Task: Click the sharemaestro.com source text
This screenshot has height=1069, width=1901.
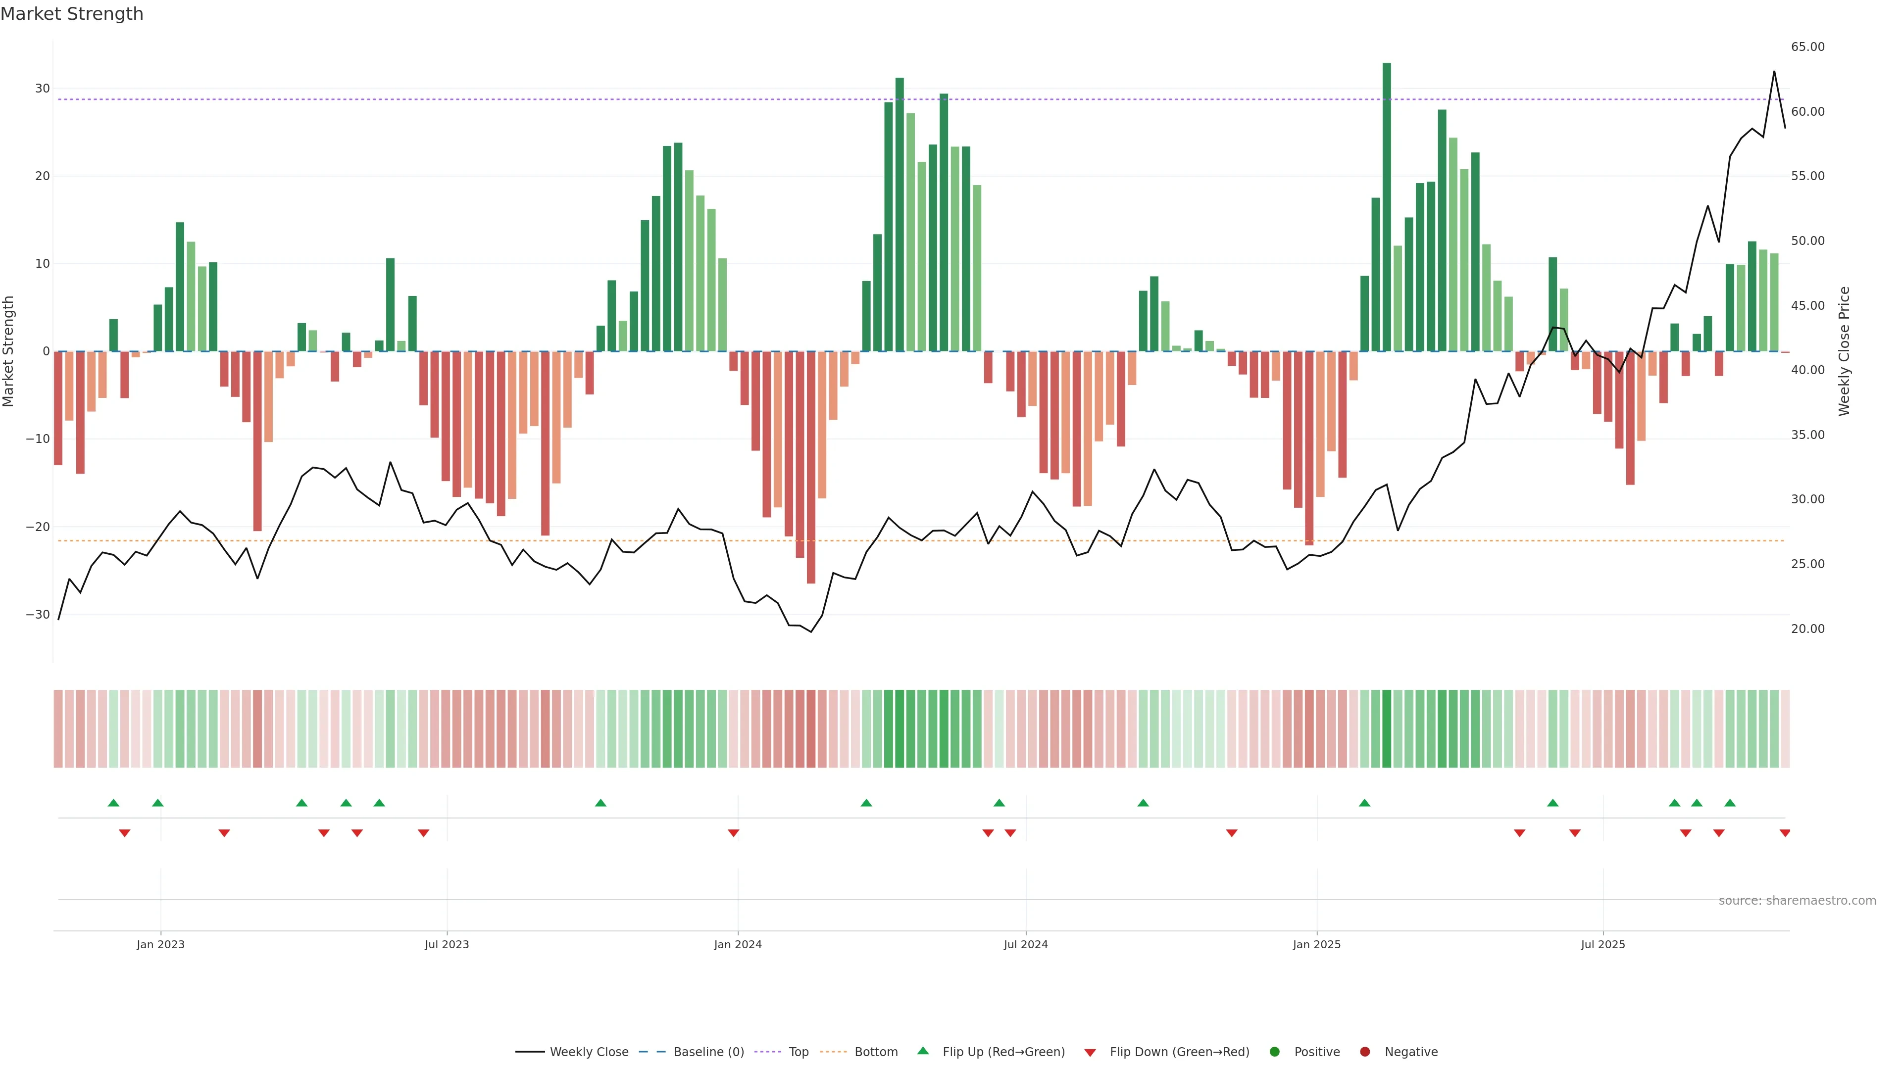Action: pyautogui.click(x=1797, y=901)
